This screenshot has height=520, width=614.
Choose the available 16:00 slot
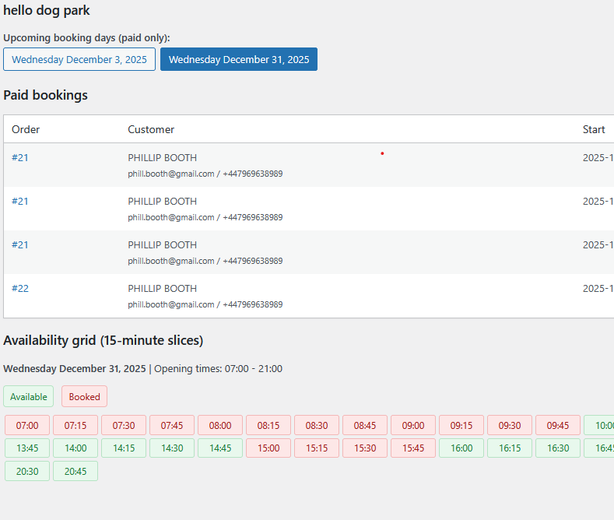point(461,448)
